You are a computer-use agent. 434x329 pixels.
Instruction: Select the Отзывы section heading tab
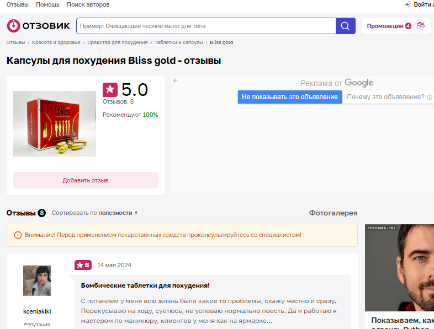click(21, 213)
